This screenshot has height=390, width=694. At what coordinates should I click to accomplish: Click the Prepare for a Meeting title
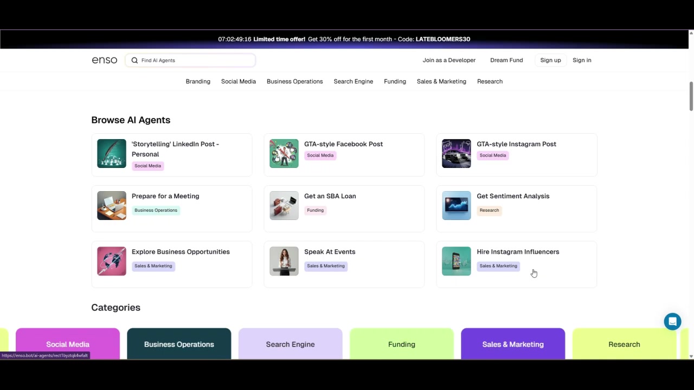[165, 196]
